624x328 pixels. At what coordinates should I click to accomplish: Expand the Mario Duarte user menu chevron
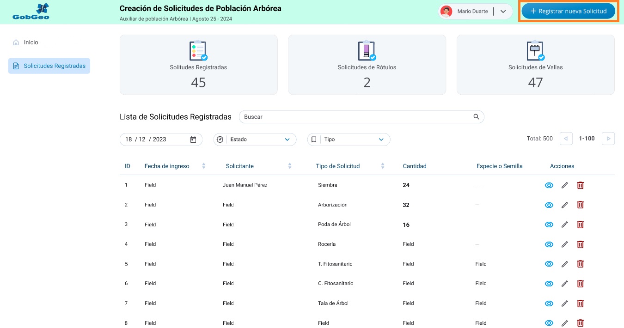coord(503,12)
